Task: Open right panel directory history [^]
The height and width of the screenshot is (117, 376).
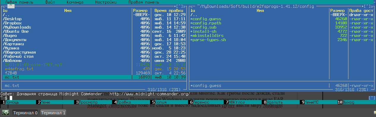Action: click(367, 6)
